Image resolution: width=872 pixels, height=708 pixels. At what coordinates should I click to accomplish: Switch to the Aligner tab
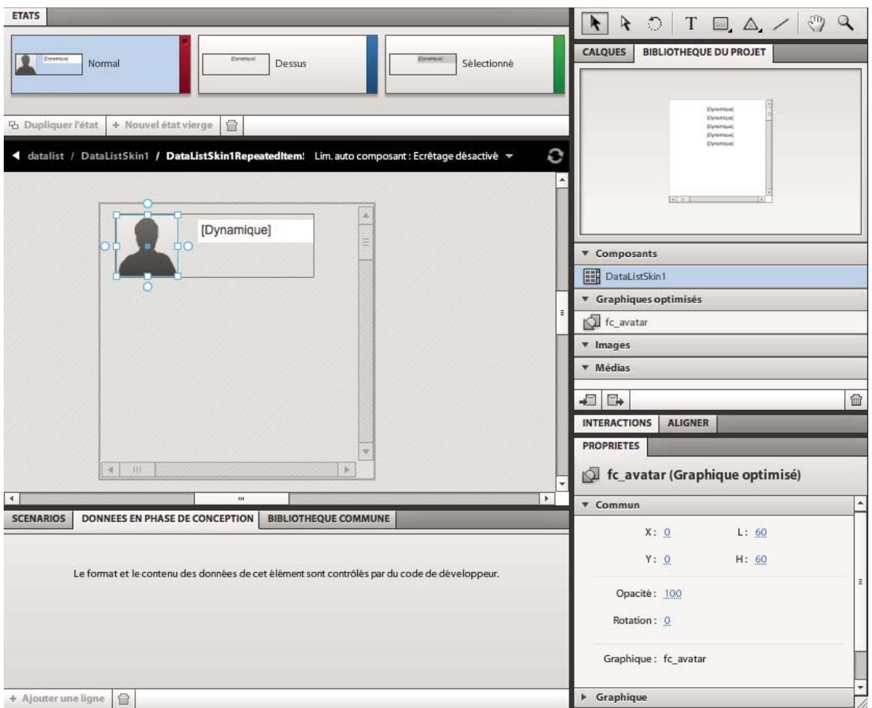click(688, 423)
